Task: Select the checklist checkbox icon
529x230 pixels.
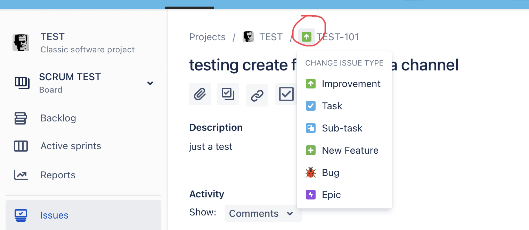Action: (x=286, y=94)
